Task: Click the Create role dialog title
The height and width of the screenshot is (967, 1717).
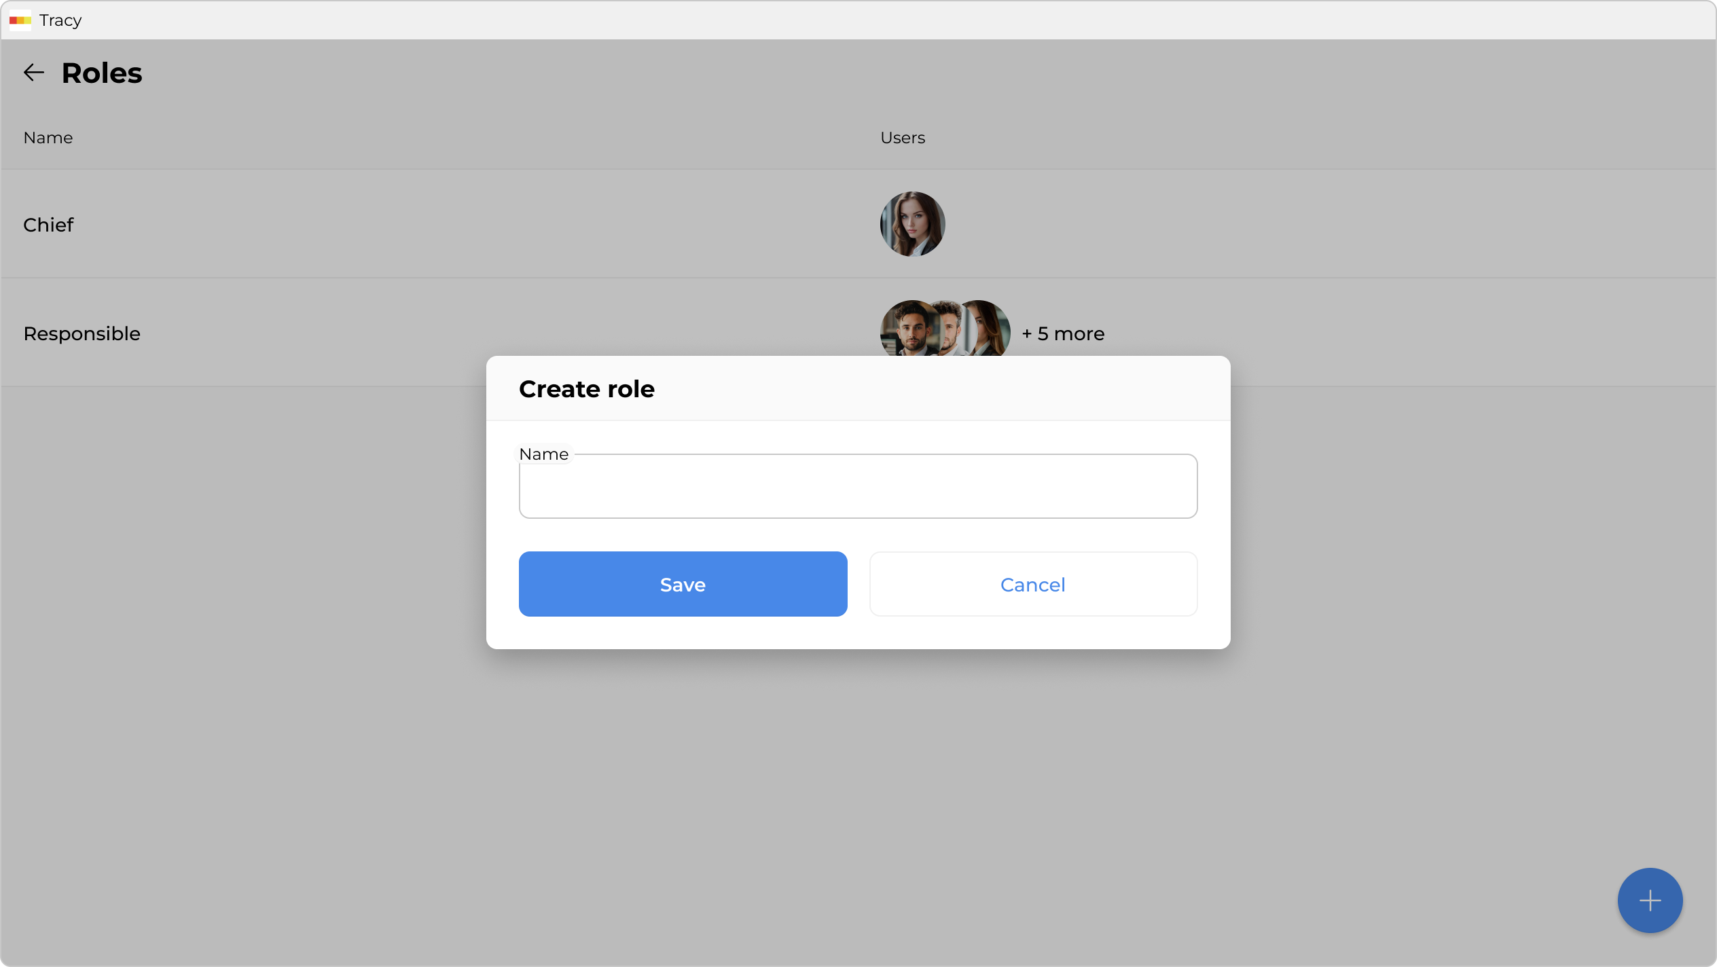Action: pos(586,389)
